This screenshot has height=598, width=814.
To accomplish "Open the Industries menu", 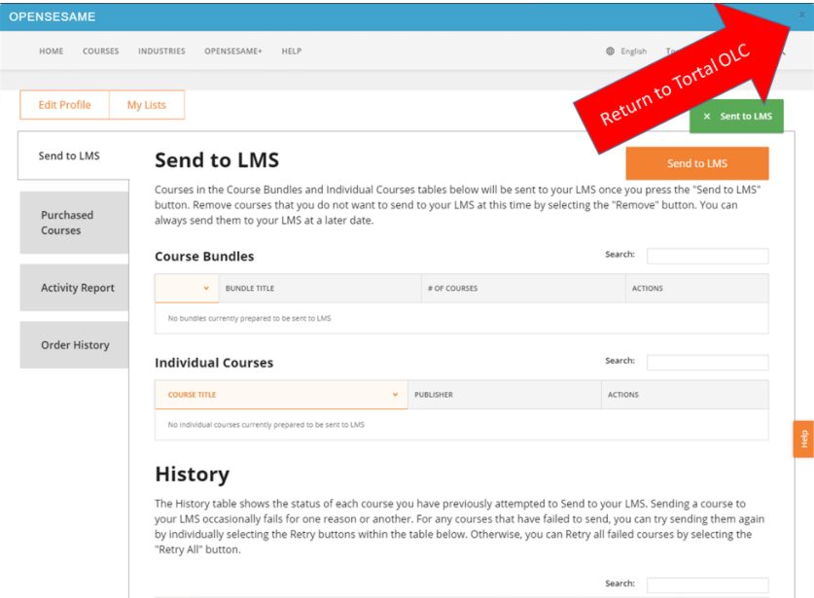I will click(161, 51).
